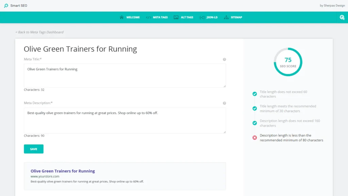Image resolution: width=348 pixels, height=196 pixels.
Task: Click the Alt Tags image icon
Action: click(x=176, y=17)
